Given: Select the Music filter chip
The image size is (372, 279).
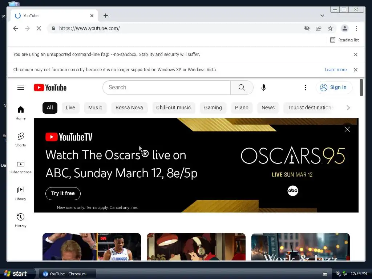Looking at the screenshot, I should tap(95, 108).
